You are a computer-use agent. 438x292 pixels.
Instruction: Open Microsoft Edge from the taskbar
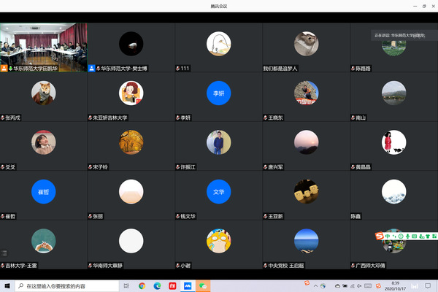pyautogui.click(x=157, y=286)
